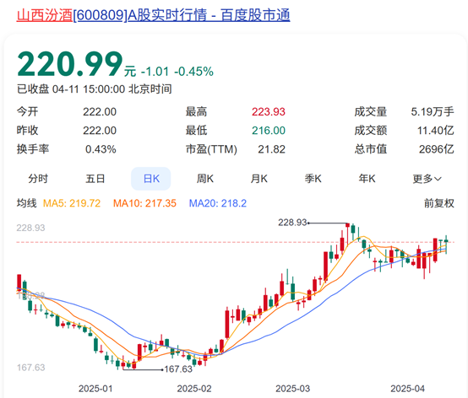
Task: Expand the 更多 chart period dropdown
Action: pos(427,179)
